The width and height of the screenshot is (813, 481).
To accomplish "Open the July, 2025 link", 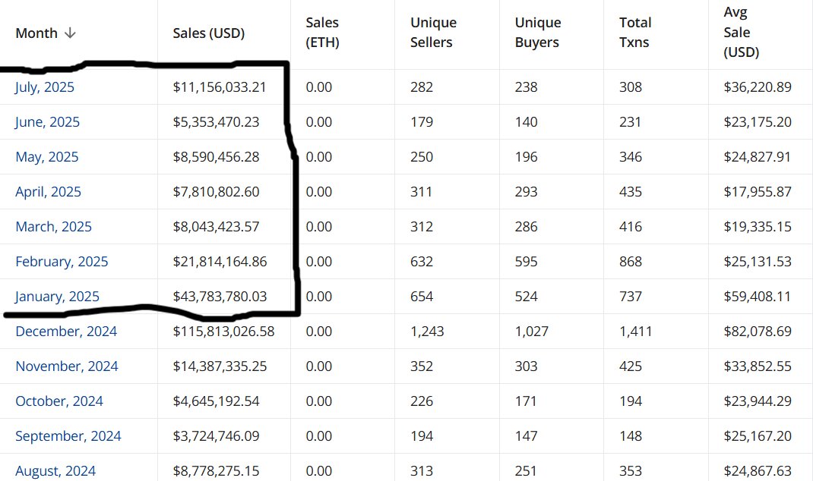I will pyautogui.click(x=45, y=87).
